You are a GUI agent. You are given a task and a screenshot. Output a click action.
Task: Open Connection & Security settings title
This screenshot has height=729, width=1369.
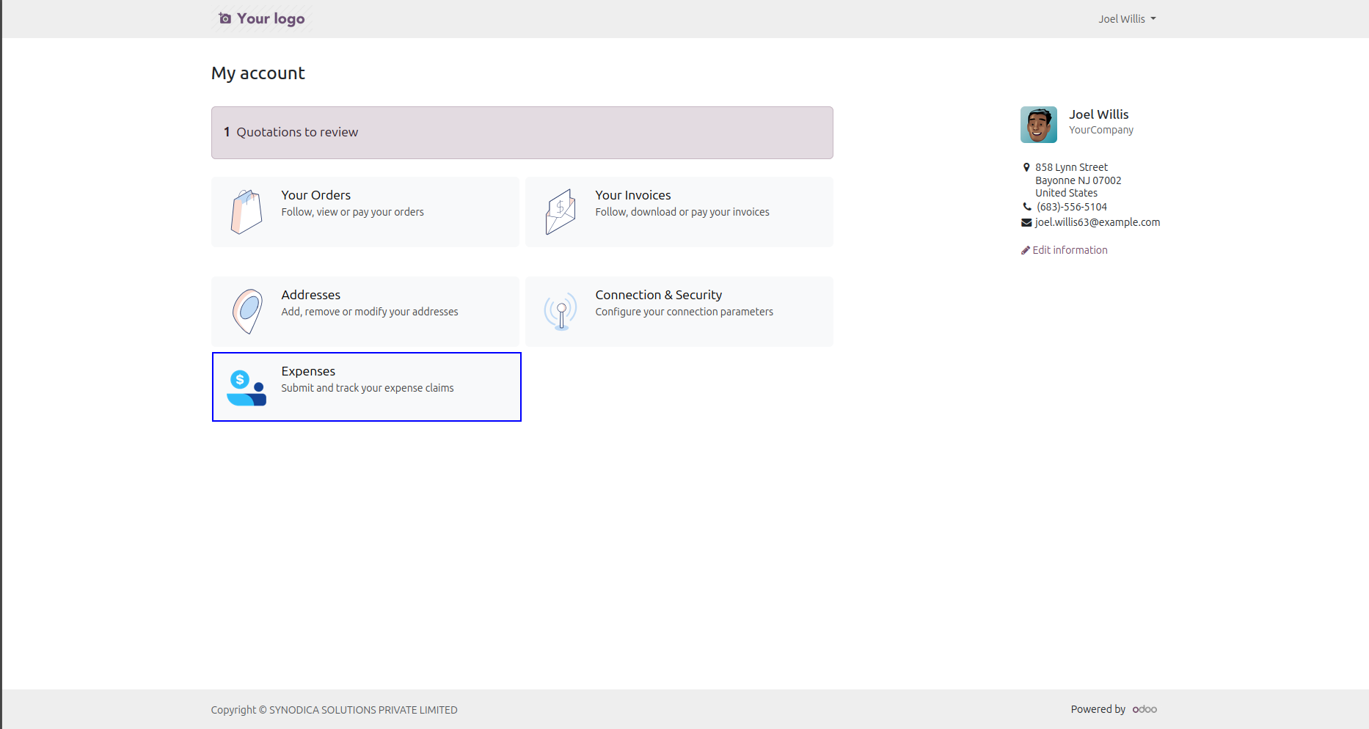[x=659, y=295]
